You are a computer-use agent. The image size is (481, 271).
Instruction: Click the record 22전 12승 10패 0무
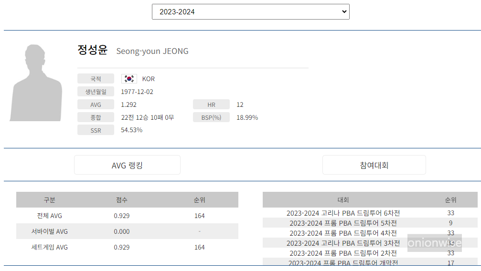[x=147, y=117]
